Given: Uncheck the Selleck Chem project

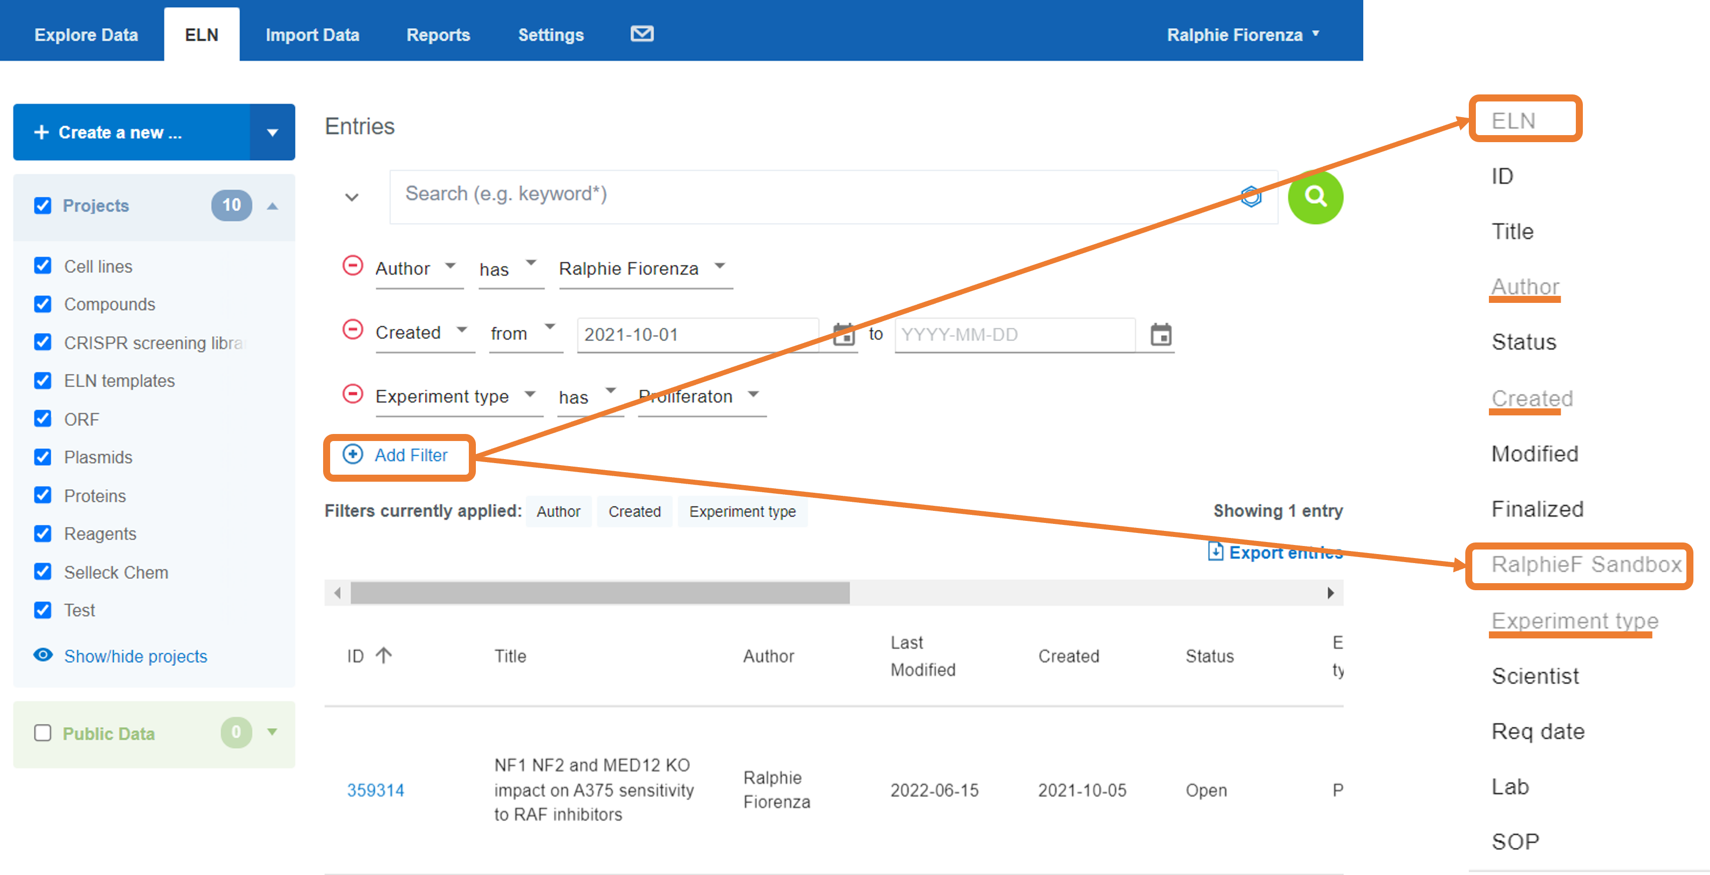Looking at the screenshot, I should point(43,572).
